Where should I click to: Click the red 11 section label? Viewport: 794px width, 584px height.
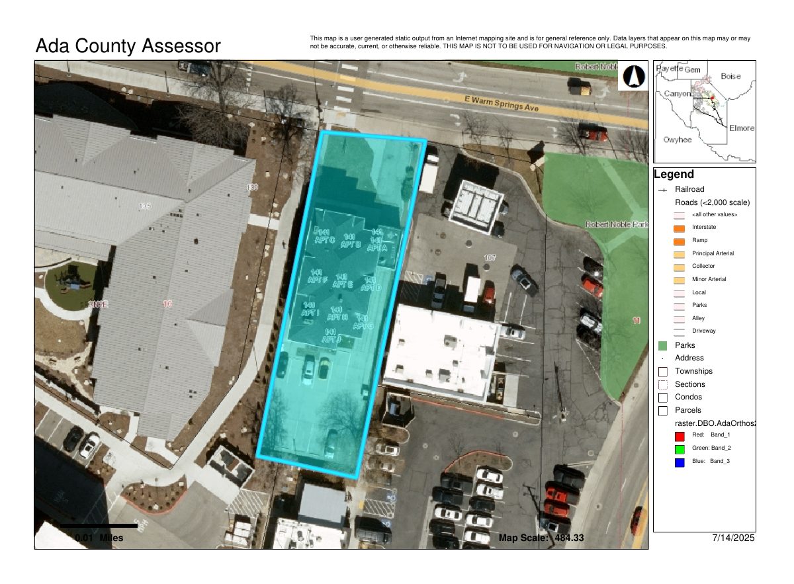[x=637, y=321]
